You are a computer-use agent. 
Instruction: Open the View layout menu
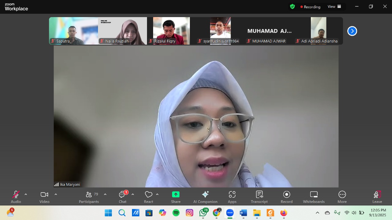334,6
